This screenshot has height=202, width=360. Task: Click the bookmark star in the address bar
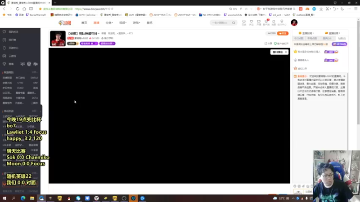click(x=40, y=9)
